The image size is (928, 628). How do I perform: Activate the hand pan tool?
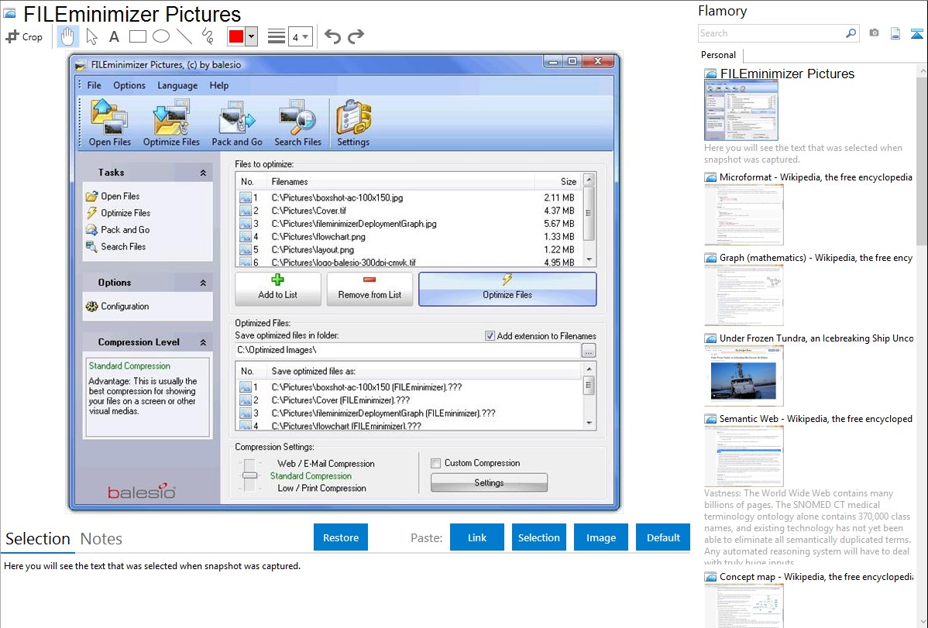[67, 36]
